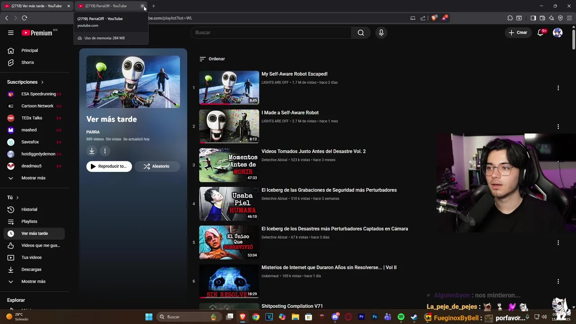The width and height of the screenshot is (576, 324).
Task: Click the Aleatorio shuffle button
Action: pyautogui.click(x=157, y=166)
